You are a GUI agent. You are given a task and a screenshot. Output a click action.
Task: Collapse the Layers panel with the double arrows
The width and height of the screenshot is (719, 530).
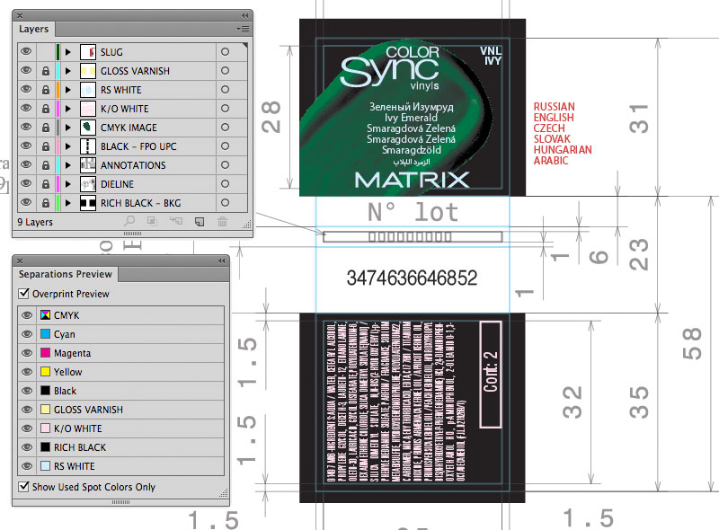[243, 14]
